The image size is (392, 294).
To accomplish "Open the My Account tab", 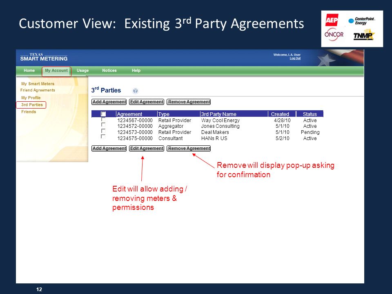I will click(x=56, y=71).
